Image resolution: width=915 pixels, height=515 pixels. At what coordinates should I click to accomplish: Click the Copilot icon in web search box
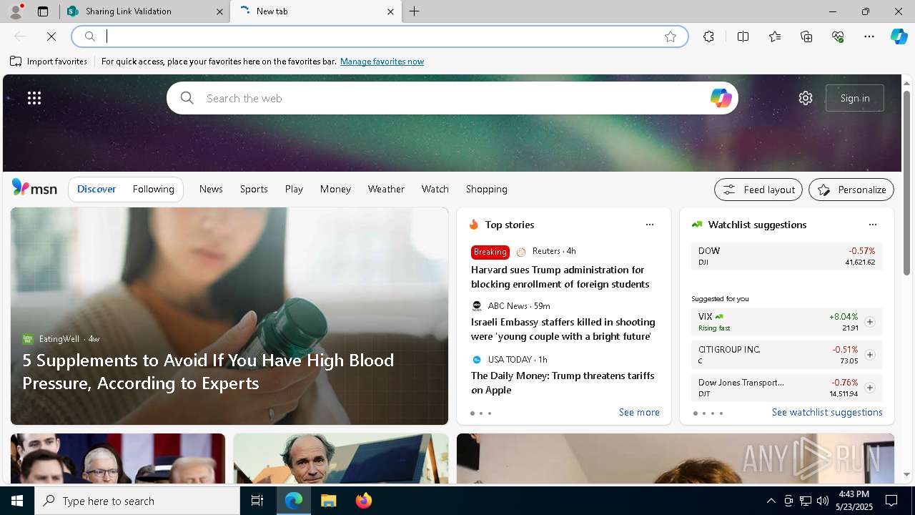pos(721,98)
